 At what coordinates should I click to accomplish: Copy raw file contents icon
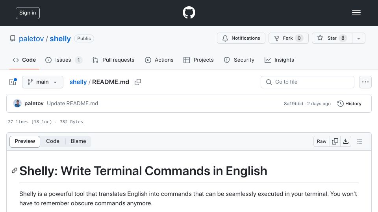click(x=335, y=141)
